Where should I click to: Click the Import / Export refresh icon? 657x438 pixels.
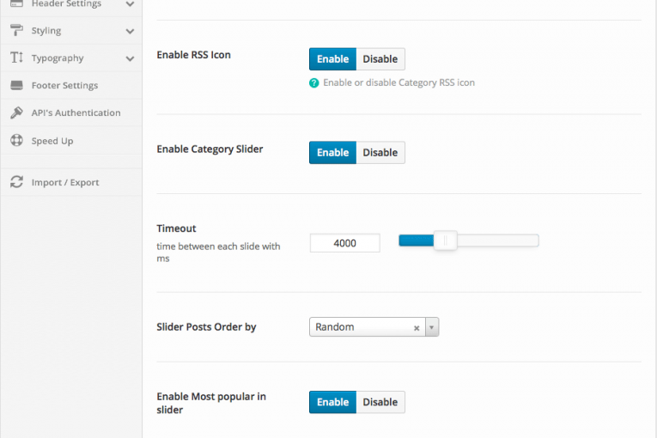coord(16,182)
